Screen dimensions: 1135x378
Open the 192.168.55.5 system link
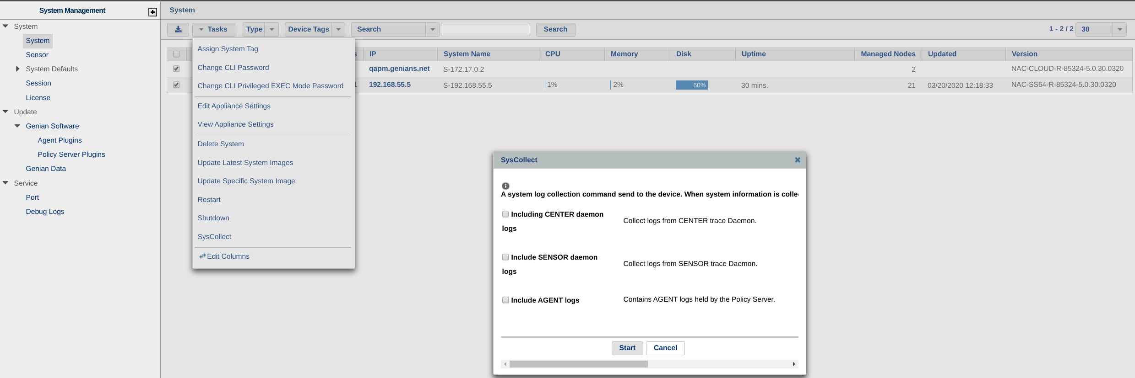[x=390, y=85]
